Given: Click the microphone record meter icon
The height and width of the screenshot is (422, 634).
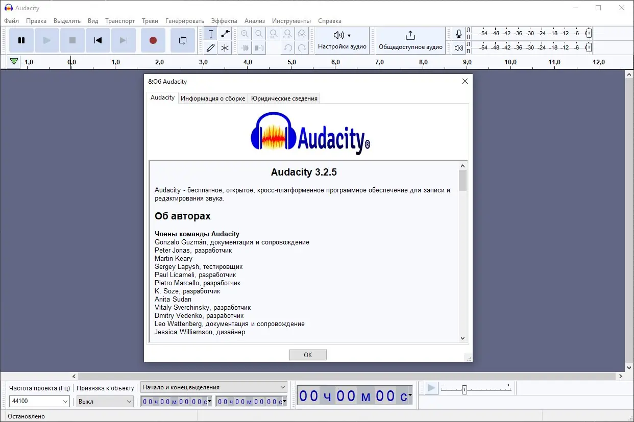Looking at the screenshot, I should pos(459,34).
